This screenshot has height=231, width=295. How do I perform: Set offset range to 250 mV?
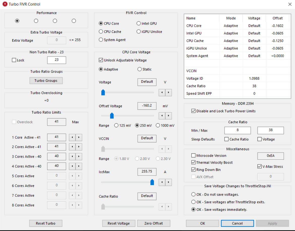point(143,125)
